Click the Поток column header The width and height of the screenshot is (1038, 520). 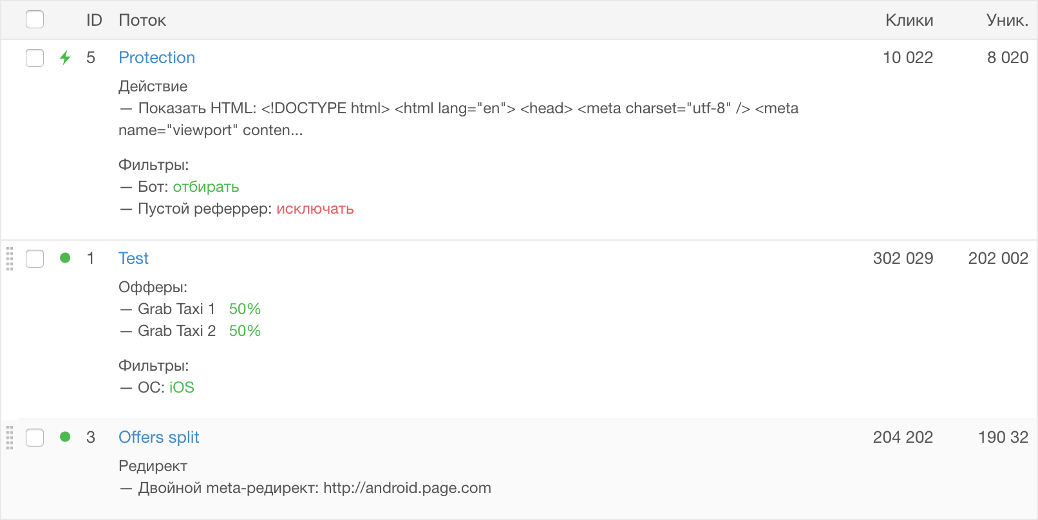142,20
